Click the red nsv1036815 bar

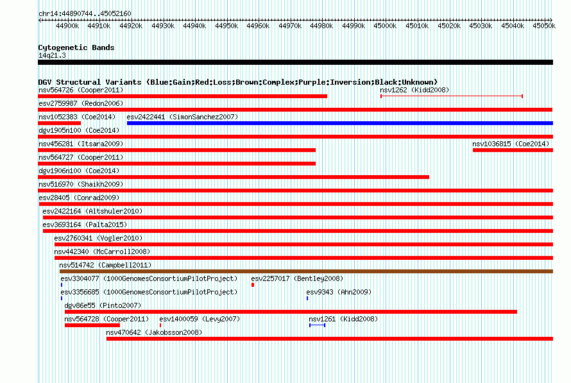click(513, 150)
